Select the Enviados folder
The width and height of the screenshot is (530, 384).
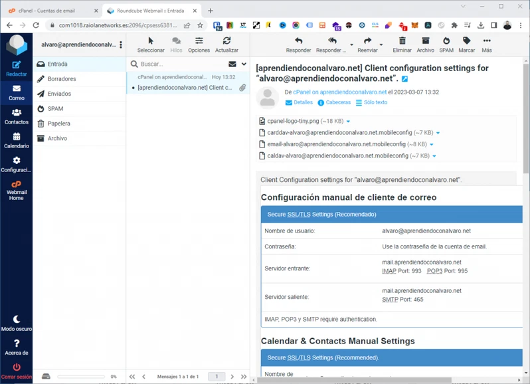59,94
